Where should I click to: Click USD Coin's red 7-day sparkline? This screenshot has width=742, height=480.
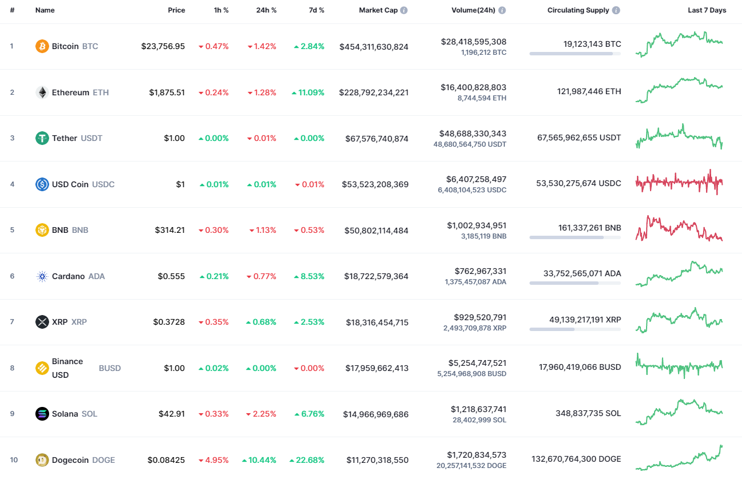point(679,182)
